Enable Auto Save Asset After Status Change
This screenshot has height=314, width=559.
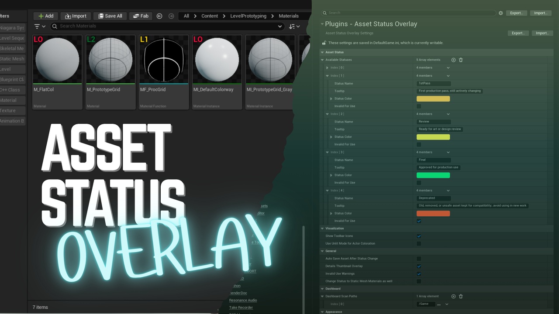[x=419, y=259]
